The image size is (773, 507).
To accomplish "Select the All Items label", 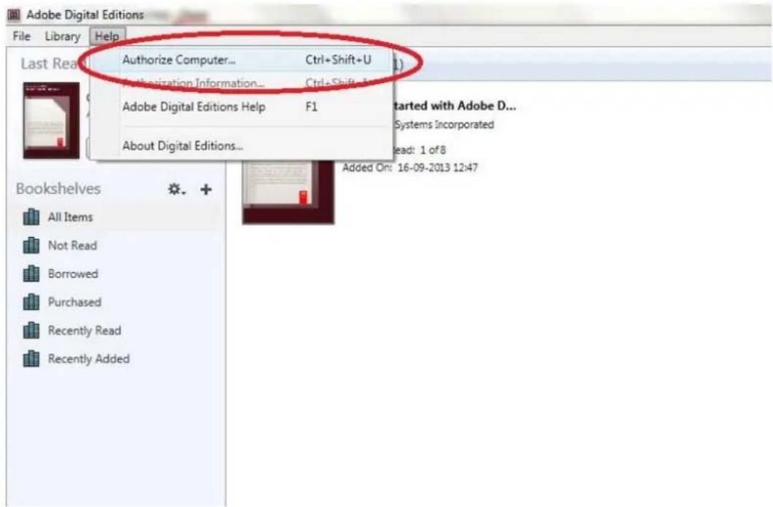I will tap(70, 217).
